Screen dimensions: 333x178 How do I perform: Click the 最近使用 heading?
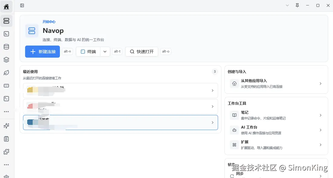point(30,72)
